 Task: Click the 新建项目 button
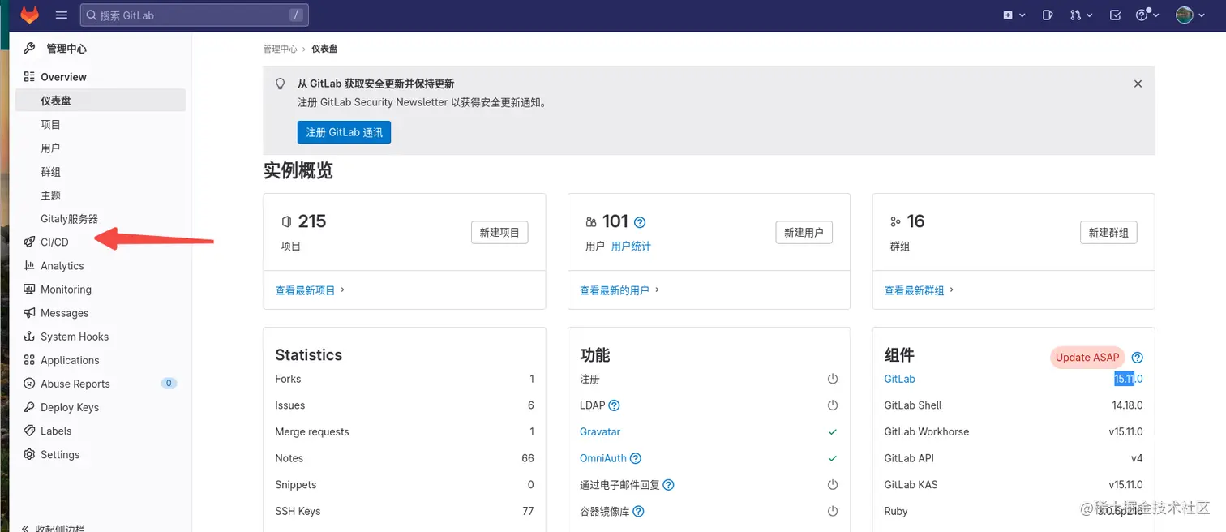pos(499,232)
